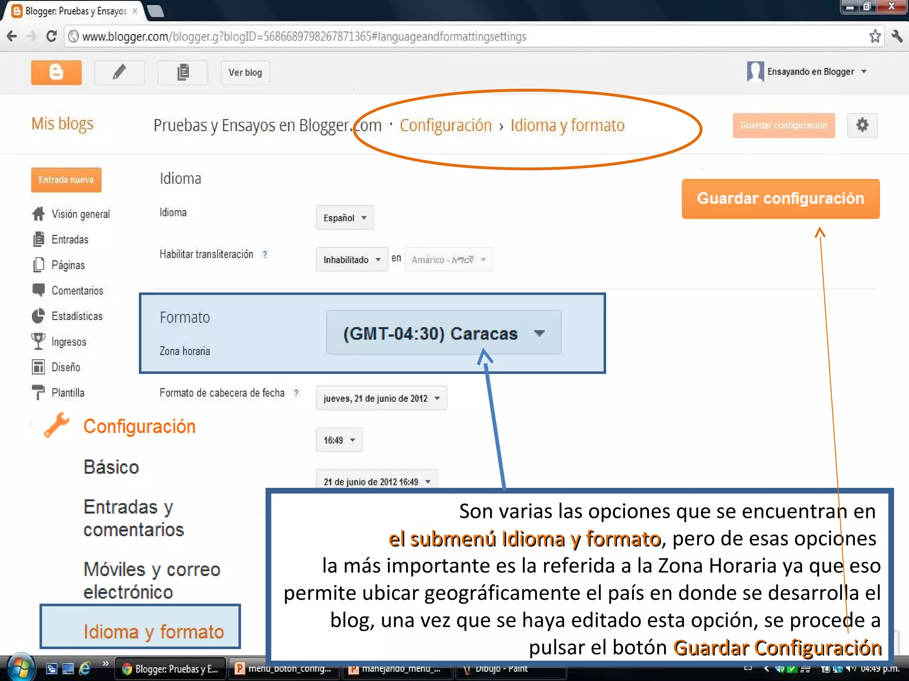Open a new browser tab
This screenshot has height=681, width=909.
point(155,11)
